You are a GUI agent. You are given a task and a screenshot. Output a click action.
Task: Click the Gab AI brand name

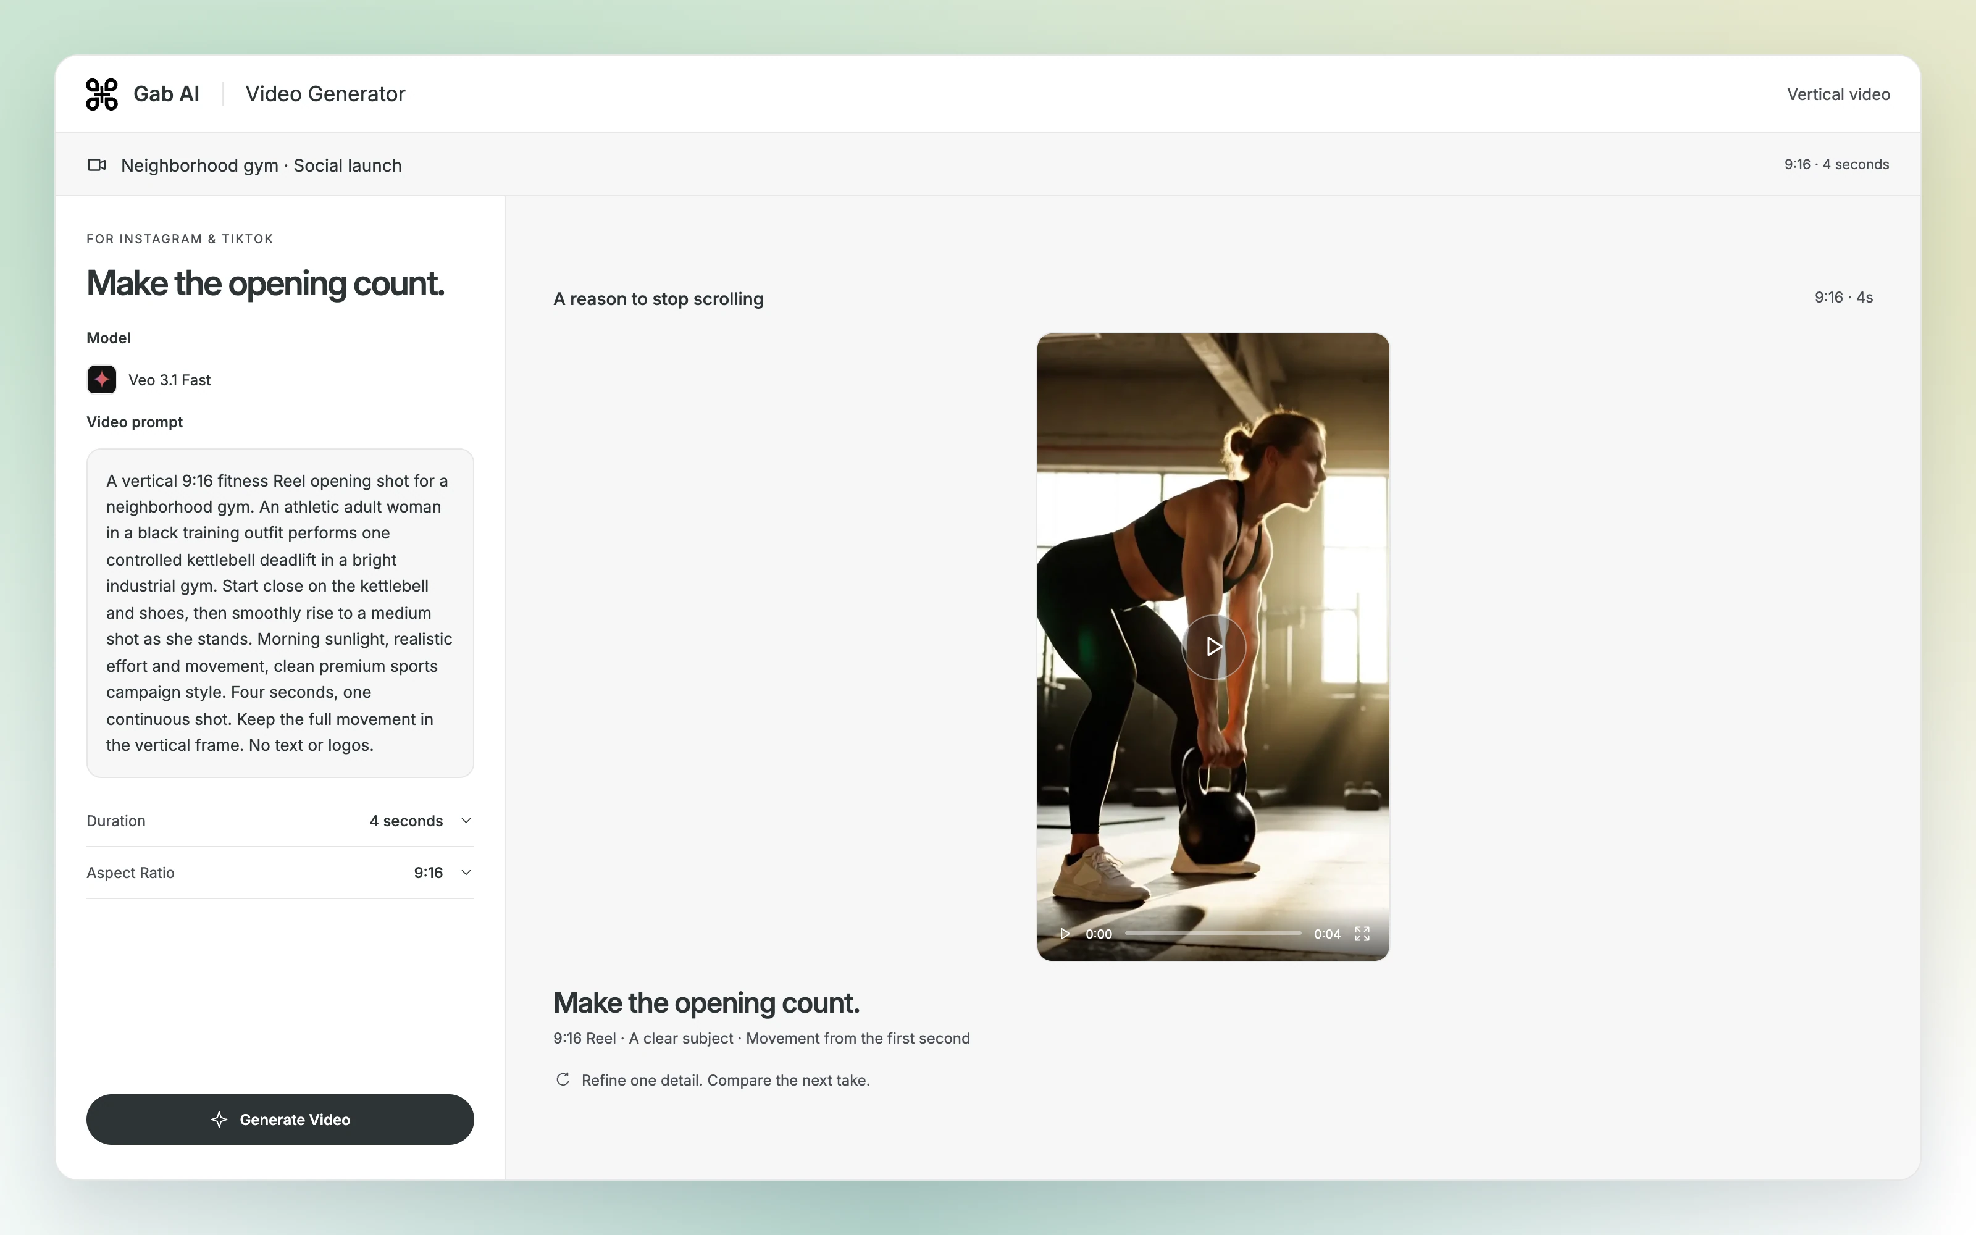tap(167, 94)
